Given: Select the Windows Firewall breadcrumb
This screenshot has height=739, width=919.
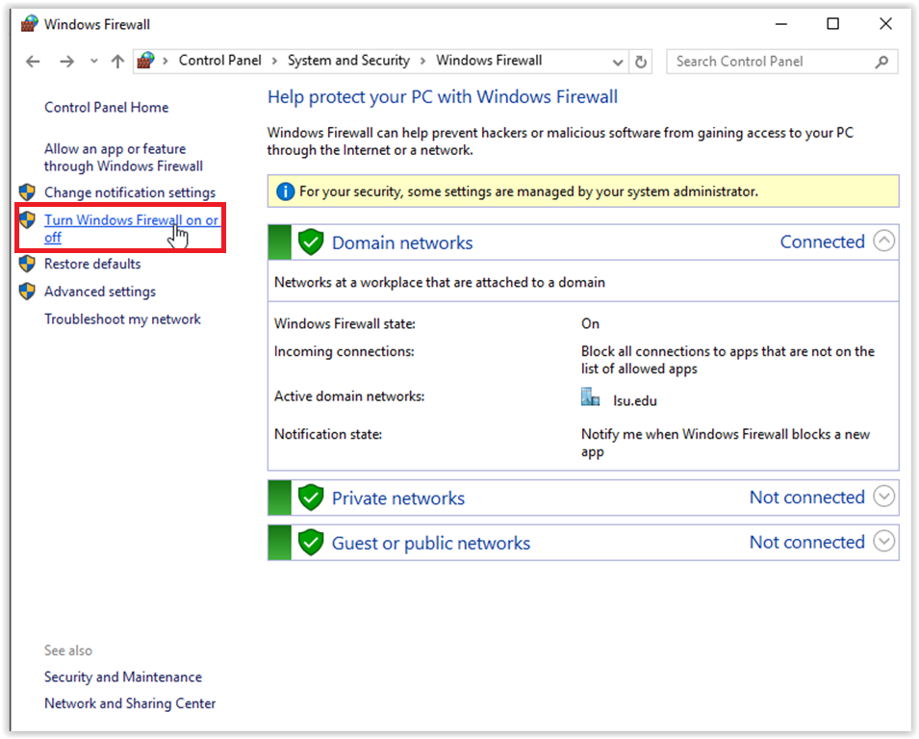Looking at the screenshot, I should (x=489, y=61).
